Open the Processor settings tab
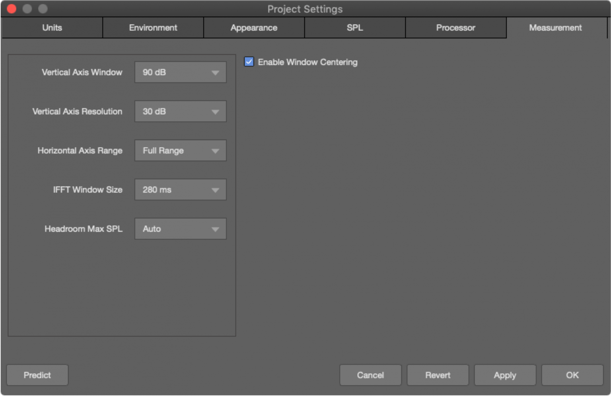Image resolution: width=611 pixels, height=396 pixels. click(x=455, y=28)
